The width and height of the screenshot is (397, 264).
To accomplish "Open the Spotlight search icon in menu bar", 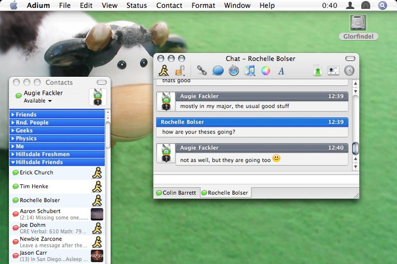I will (x=382, y=5).
